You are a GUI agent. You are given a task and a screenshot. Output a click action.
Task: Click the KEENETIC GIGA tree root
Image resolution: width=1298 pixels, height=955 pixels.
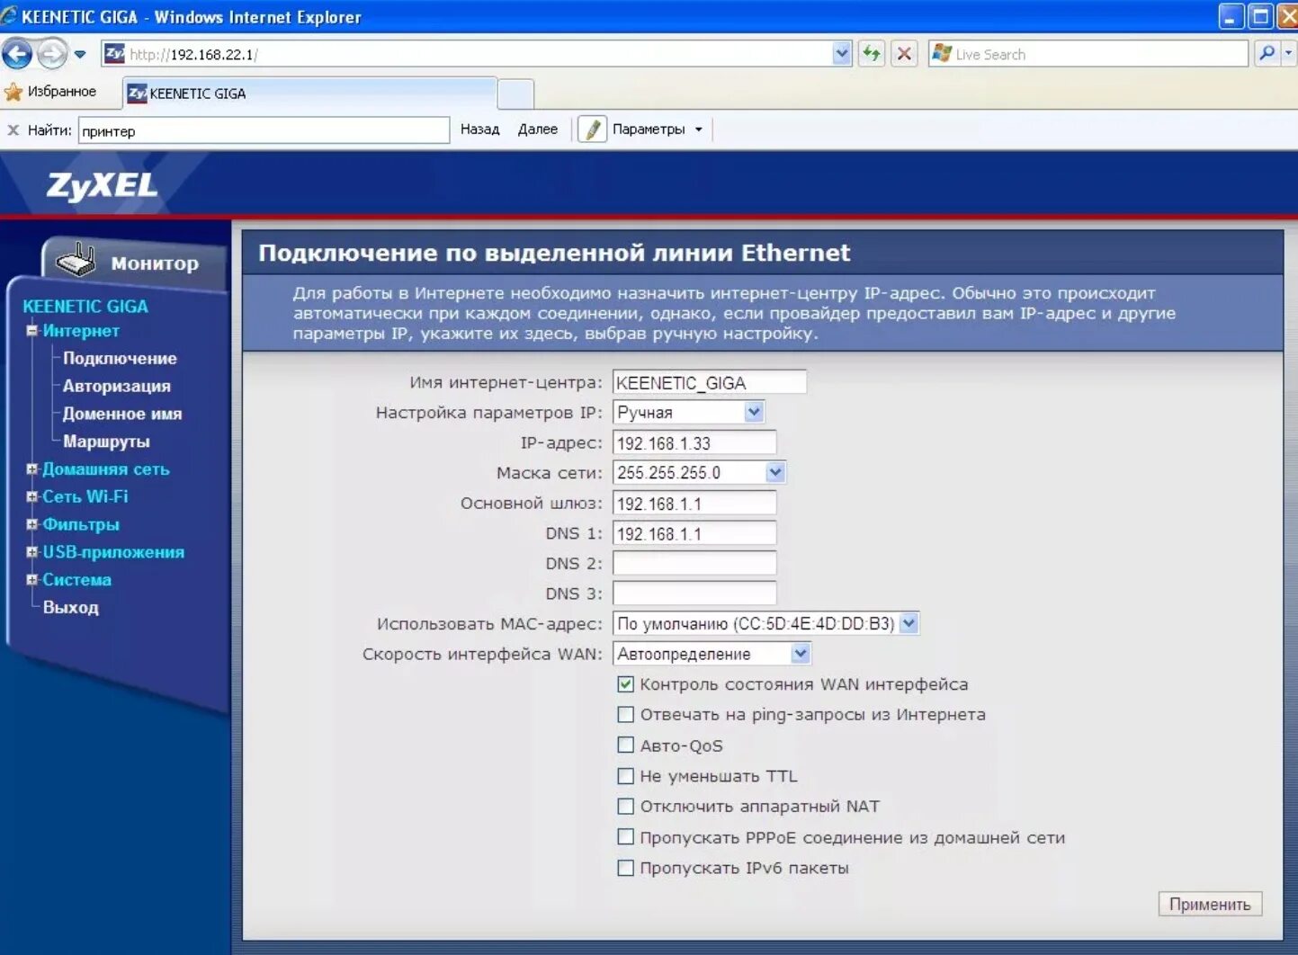(x=85, y=306)
